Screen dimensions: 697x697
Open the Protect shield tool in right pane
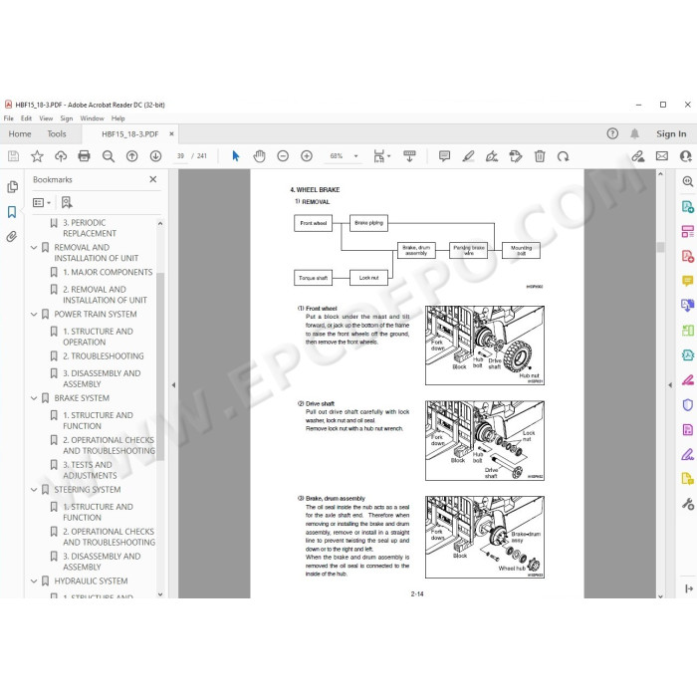(688, 405)
